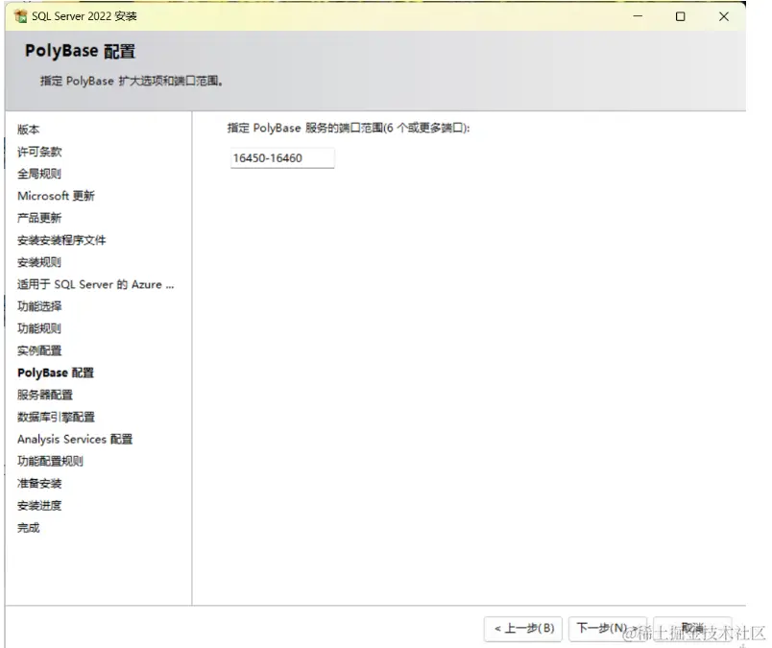Select the 安装规则 step in sidebar
Image resolution: width=772 pixels, height=648 pixels.
pos(39,262)
